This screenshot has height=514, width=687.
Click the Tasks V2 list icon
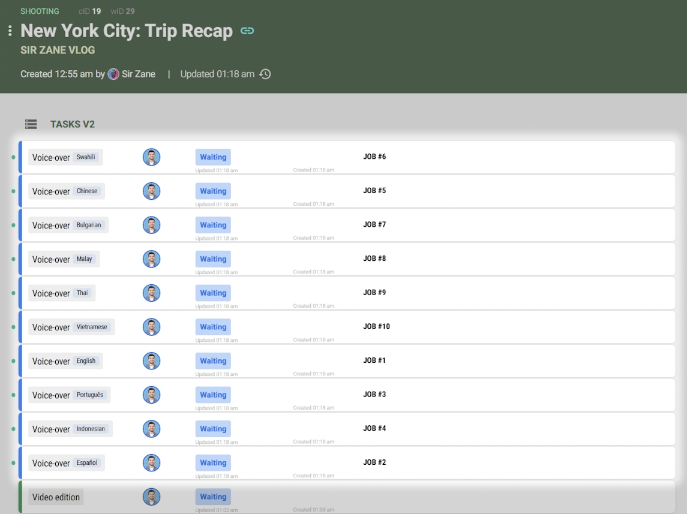coord(31,124)
